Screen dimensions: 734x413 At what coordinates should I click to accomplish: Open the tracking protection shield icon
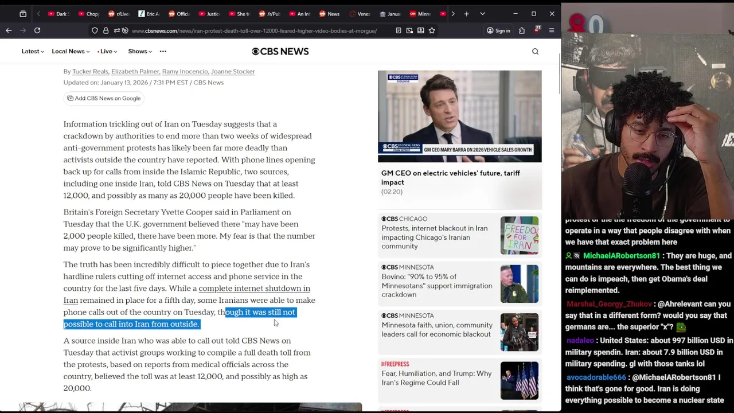coord(96,30)
